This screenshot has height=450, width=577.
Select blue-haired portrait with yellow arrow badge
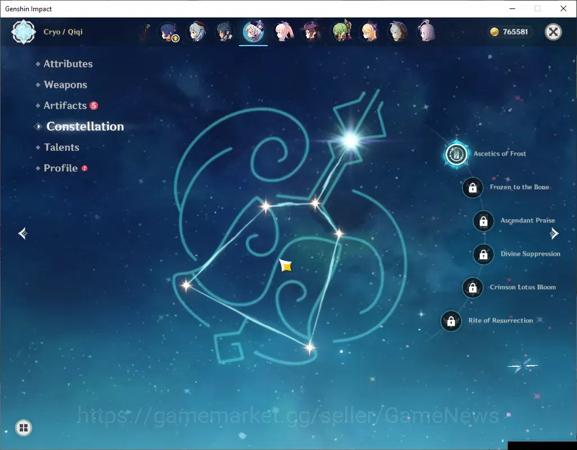pos(169,31)
